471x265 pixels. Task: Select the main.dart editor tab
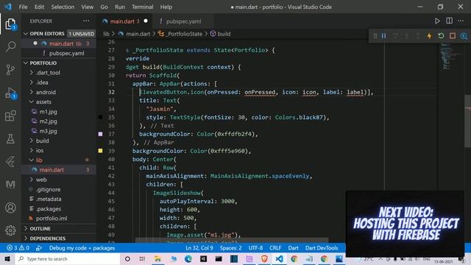[x=124, y=21]
